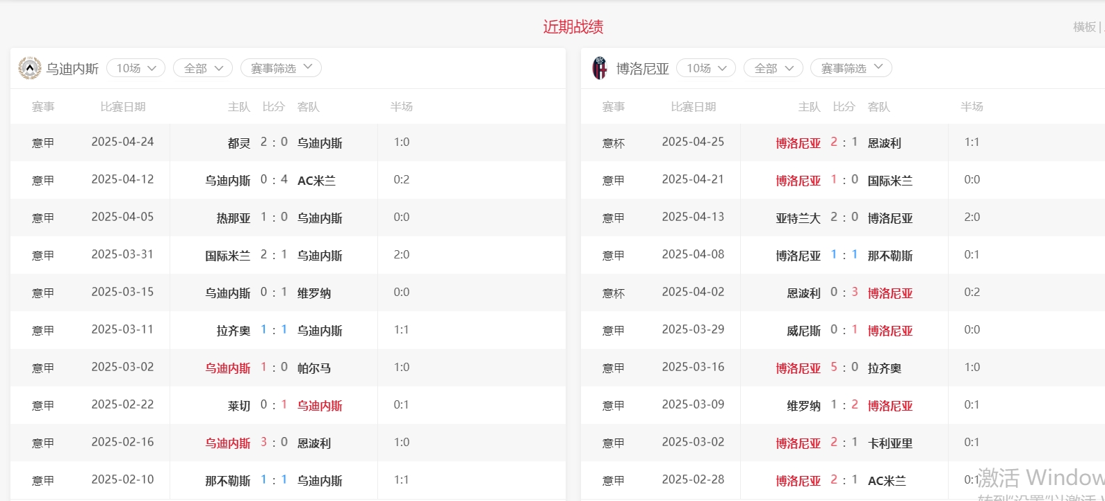This screenshot has height=501, width=1105.
Task: Open Udinese's 赛事筛选 dropdown
Action: [x=281, y=68]
